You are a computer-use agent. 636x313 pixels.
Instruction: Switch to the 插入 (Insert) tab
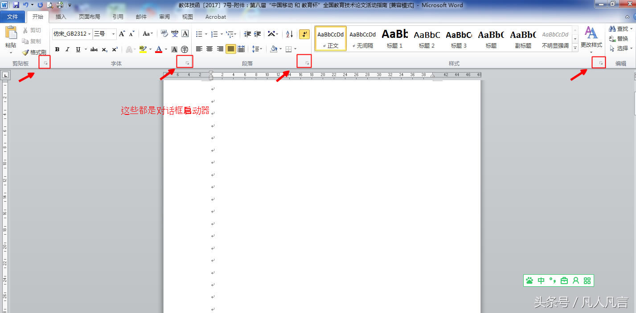click(x=61, y=17)
